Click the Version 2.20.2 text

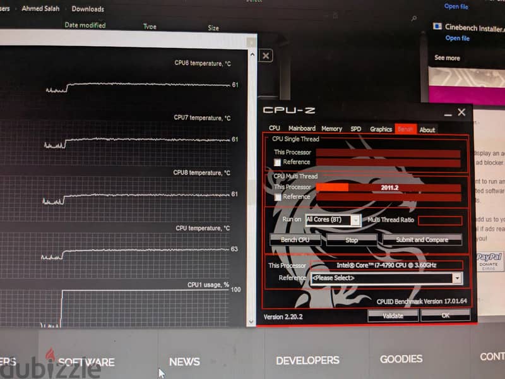pos(283,317)
